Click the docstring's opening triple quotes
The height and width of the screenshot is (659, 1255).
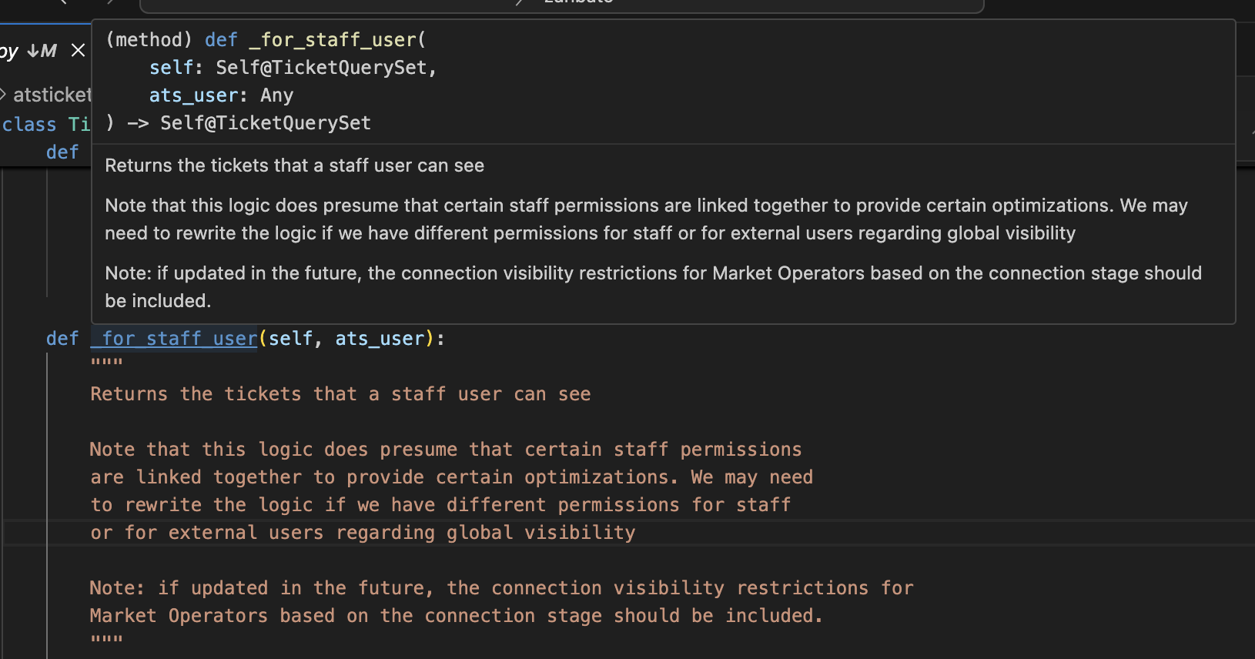click(x=106, y=362)
